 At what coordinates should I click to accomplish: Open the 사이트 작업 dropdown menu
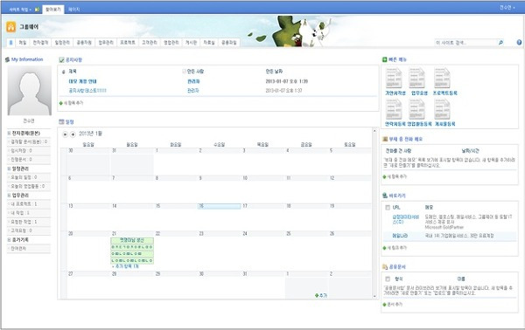pyautogui.click(x=20, y=10)
